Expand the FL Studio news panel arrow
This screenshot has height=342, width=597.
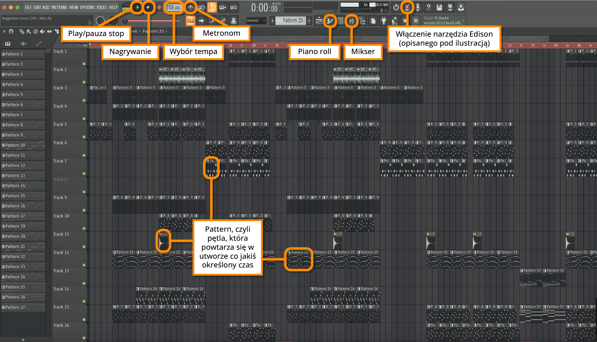coord(464,21)
